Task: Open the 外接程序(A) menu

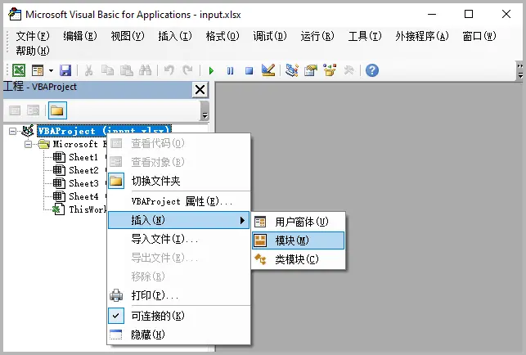Action: coord(422,36)
